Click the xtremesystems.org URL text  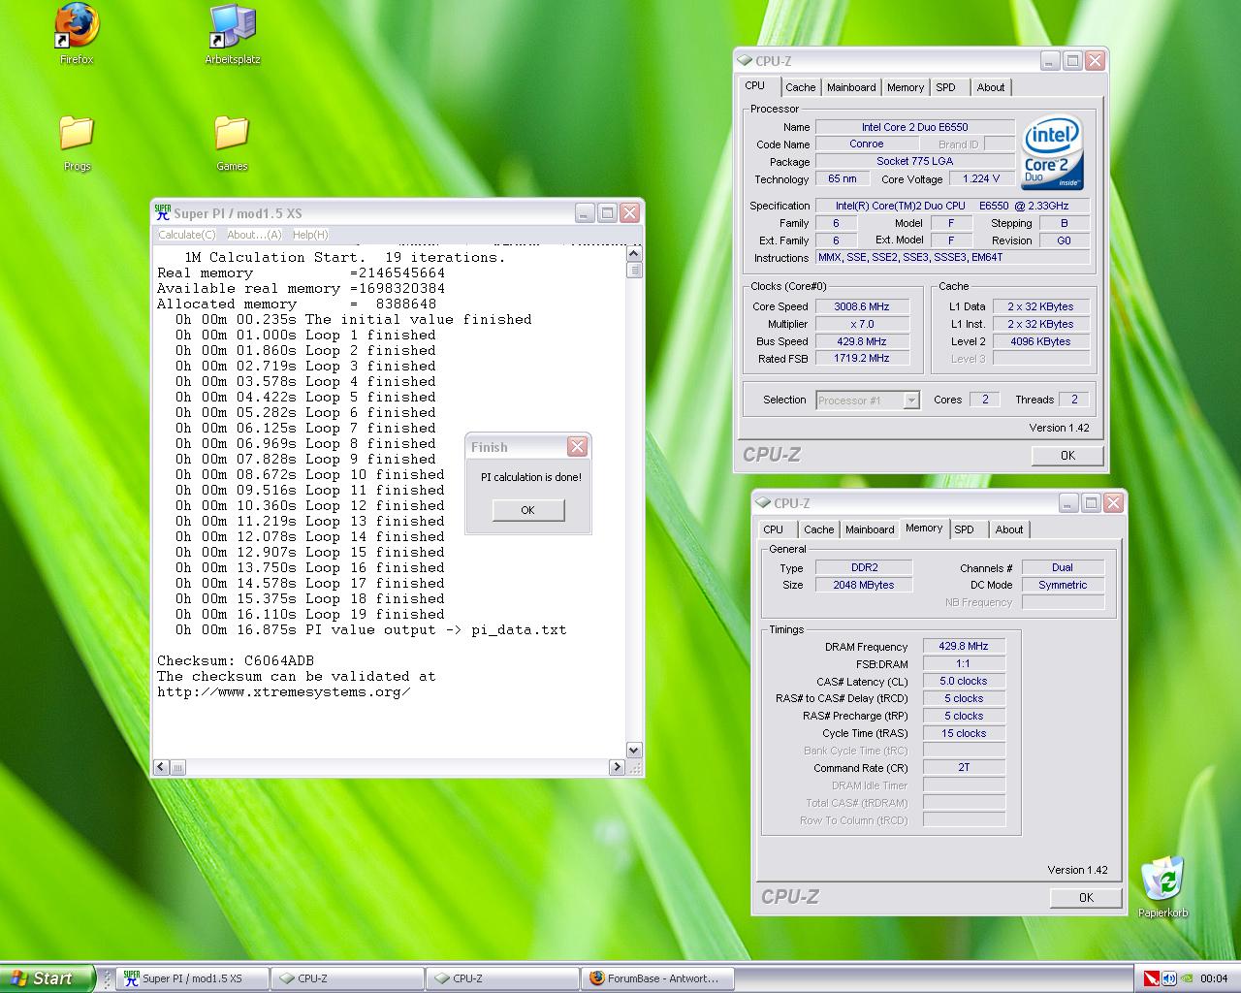pos(284,691)
